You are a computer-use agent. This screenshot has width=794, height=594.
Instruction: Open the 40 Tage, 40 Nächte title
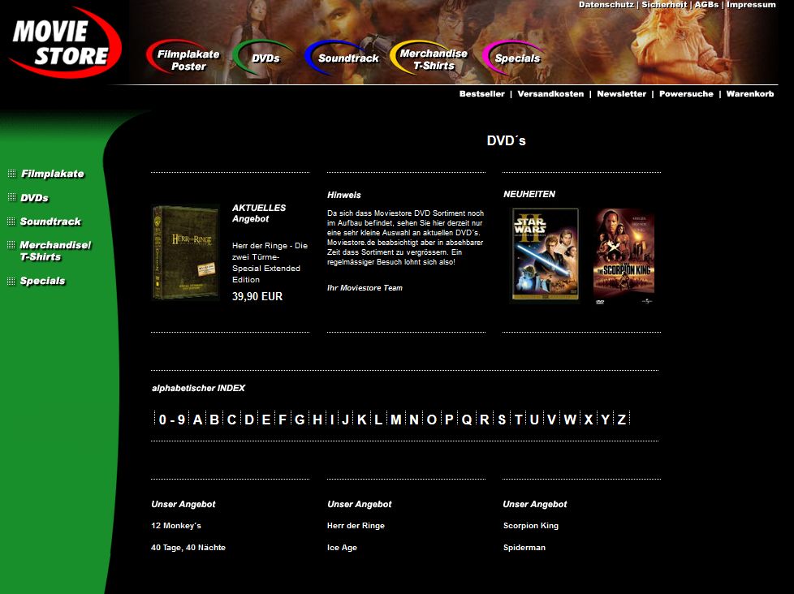click(188, 548)
